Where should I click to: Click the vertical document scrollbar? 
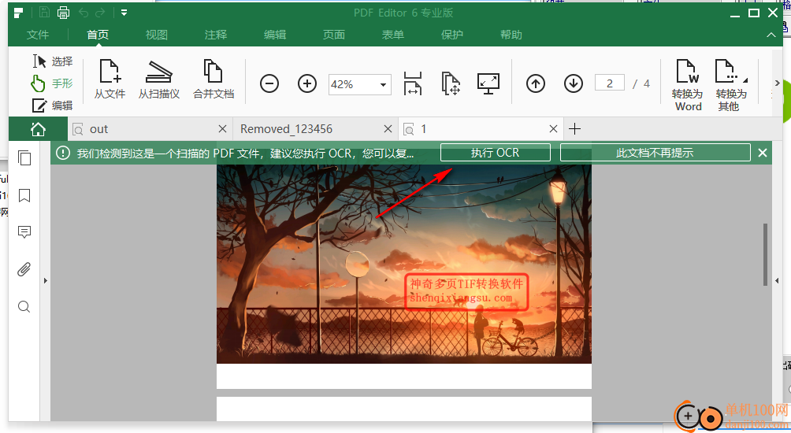coord(765,254)
